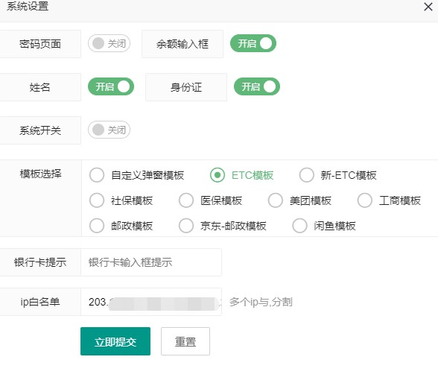This screenshot has width=438, height=386.
Task: Switch off the 身份证 toggle
Action: click(x=257, y=86)
